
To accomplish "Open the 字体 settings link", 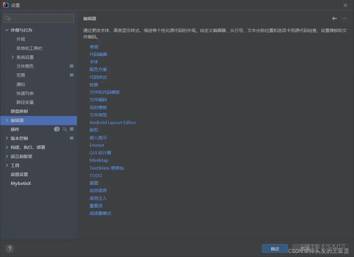I will coord(94,62).
